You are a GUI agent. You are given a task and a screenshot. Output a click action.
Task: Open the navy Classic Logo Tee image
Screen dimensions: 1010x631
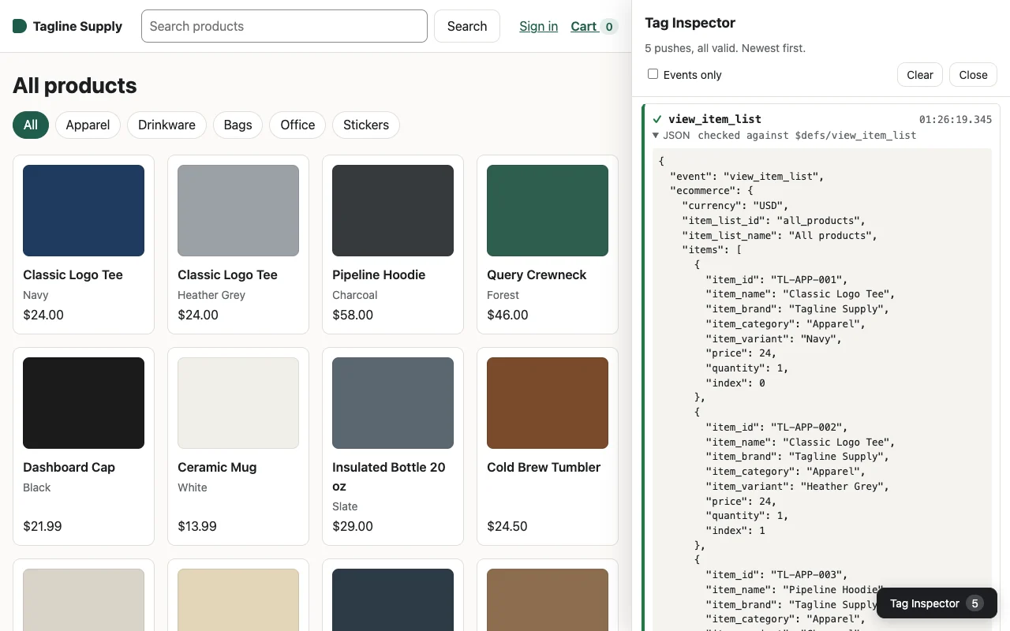(84, 211)
